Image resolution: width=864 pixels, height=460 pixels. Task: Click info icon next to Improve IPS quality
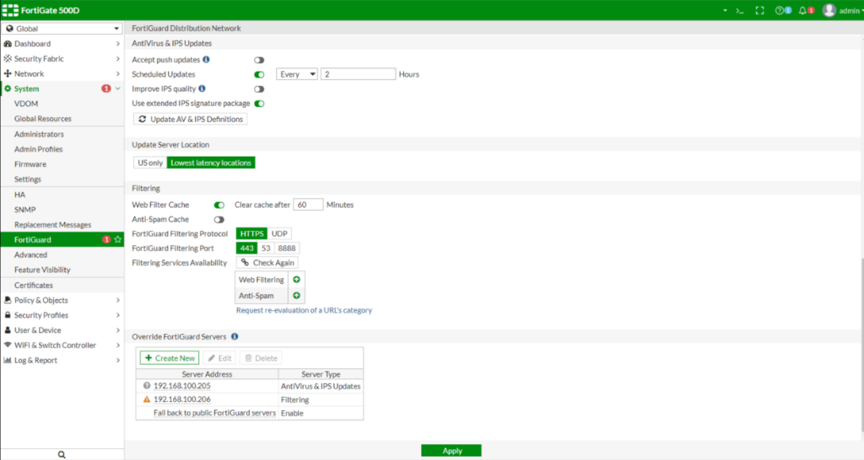coord(202,88)
